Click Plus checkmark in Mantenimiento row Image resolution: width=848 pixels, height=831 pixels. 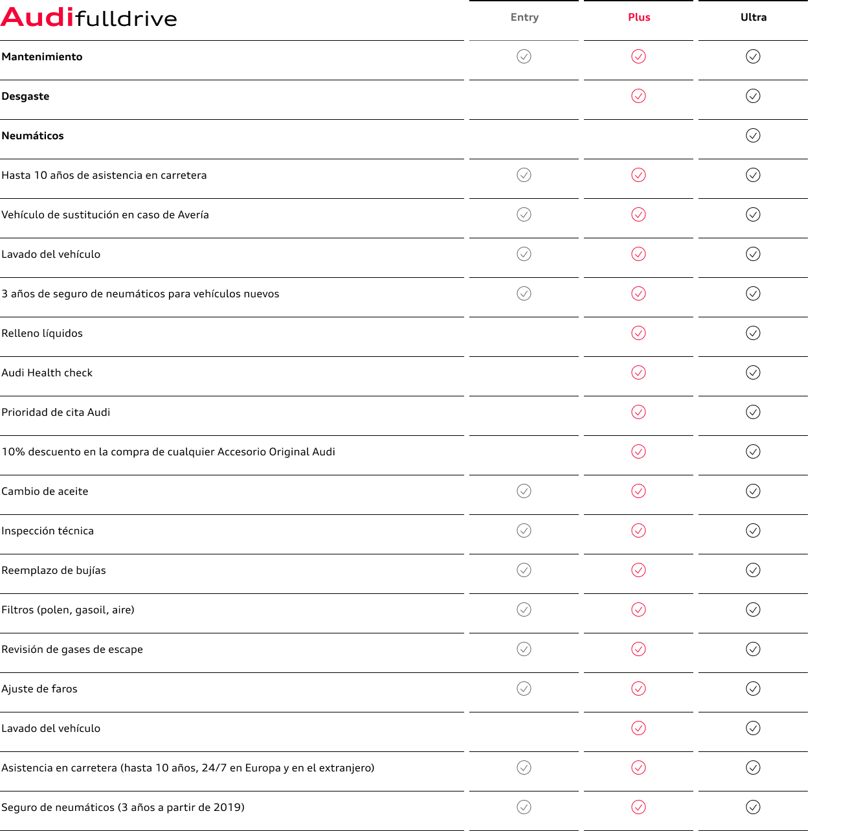(639, 56)
